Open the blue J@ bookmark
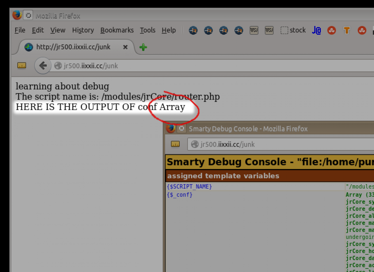This screenshot has height=272, width=374. click(316, 30)
